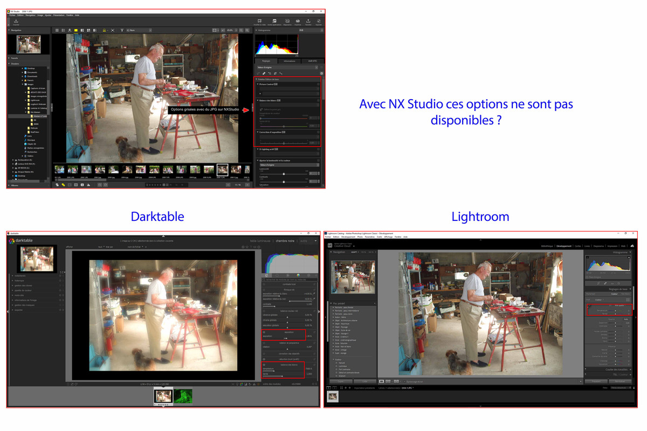Image resolution: width=647 pixels, height=431 pixels.
Task: Adjust Luminosité slider in NX Studio
Action: pyautogui.click(x=284, y=174)
